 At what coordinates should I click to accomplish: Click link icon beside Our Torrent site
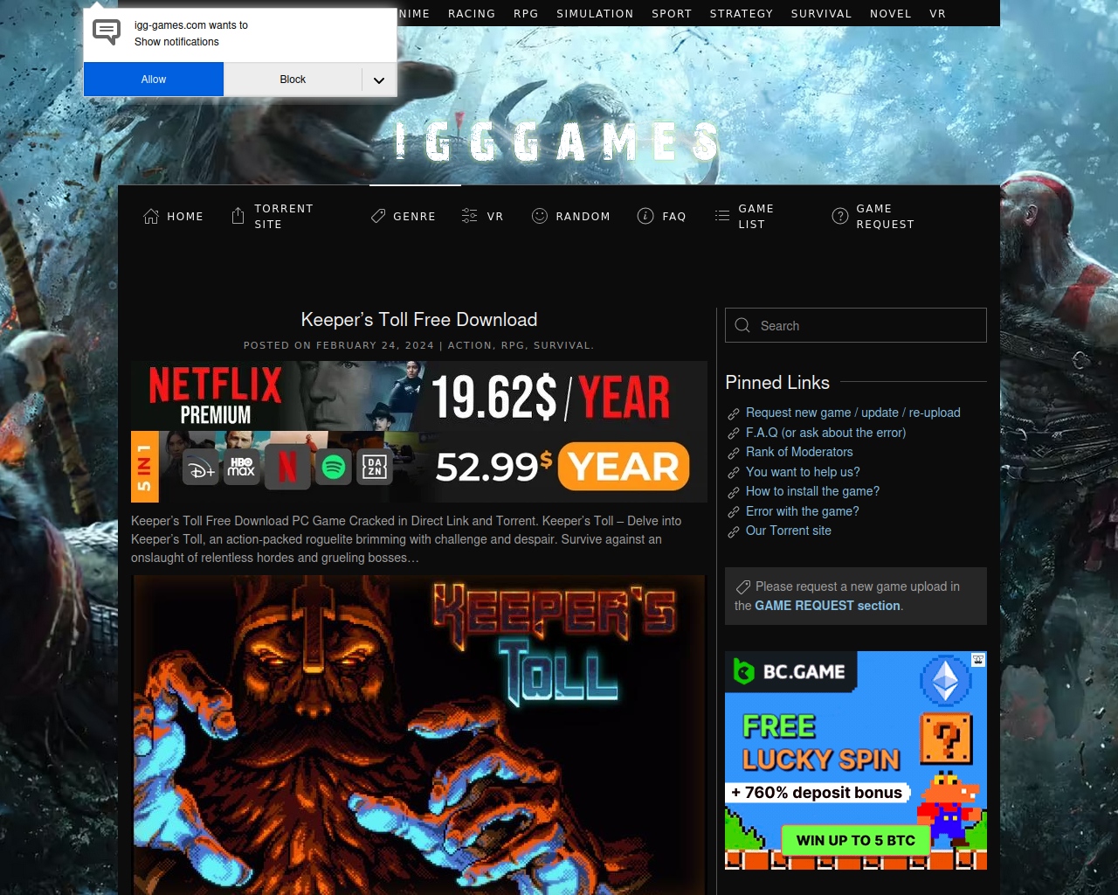(734, 531)
